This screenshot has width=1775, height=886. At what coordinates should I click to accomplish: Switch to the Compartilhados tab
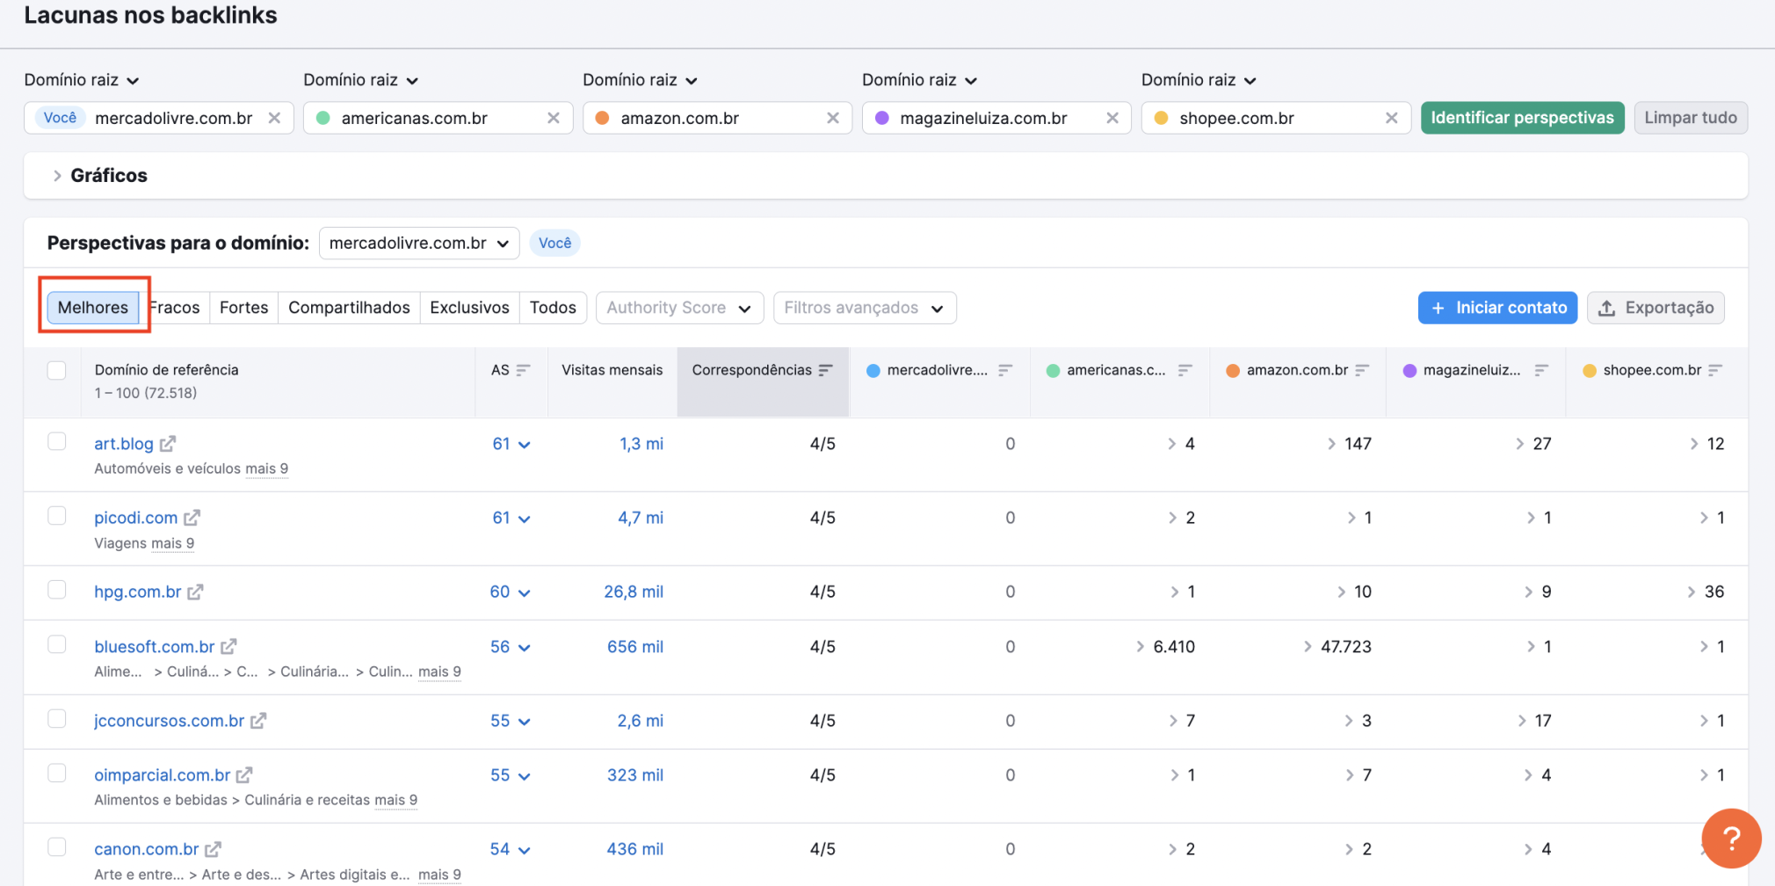tap(349, 308)
